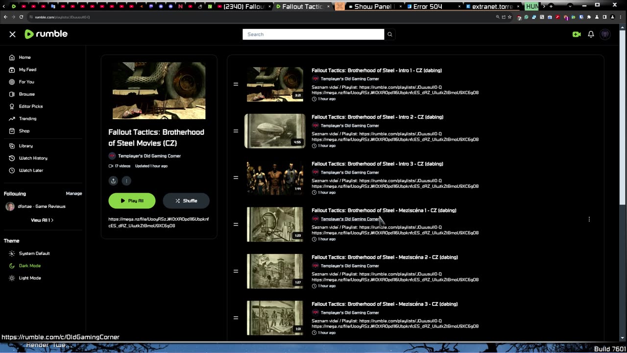Open Editor Picks in the sidebar
The image size is (627, 353).
coord(31,106)
